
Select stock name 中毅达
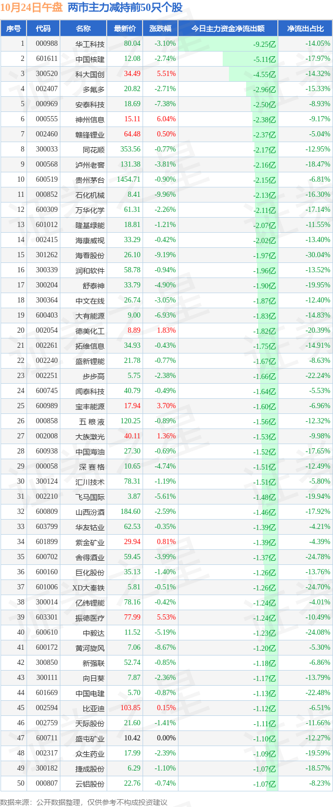(x=94, y=633)
